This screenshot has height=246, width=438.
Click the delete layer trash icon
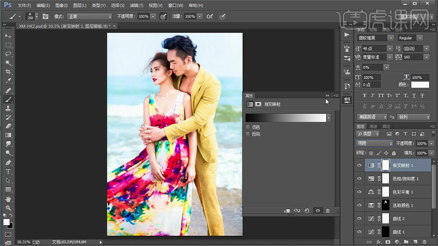[424, 242]
